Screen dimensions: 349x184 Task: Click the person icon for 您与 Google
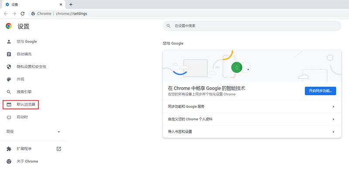tap(9, 41)
